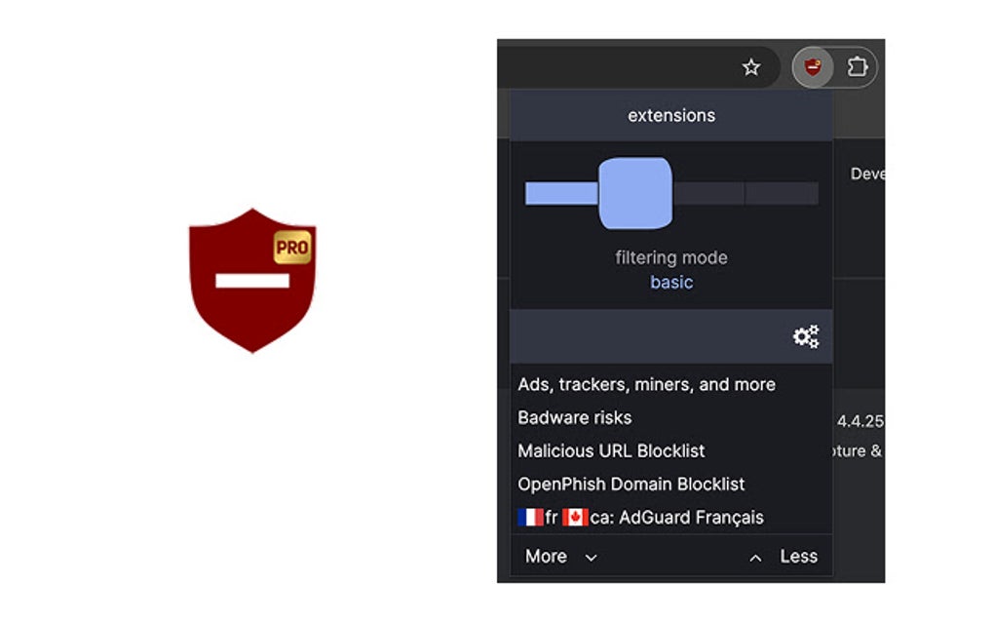Toggle the Badware risks filter list

575,417
